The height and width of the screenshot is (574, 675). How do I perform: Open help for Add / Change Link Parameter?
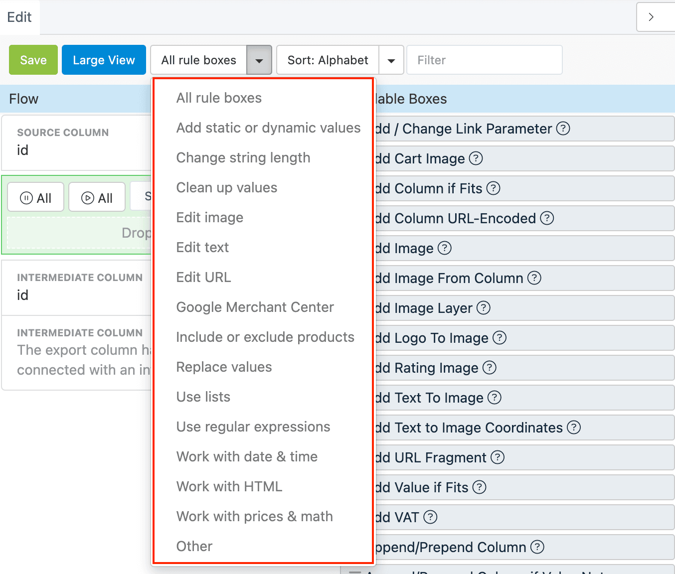point(563,129)
